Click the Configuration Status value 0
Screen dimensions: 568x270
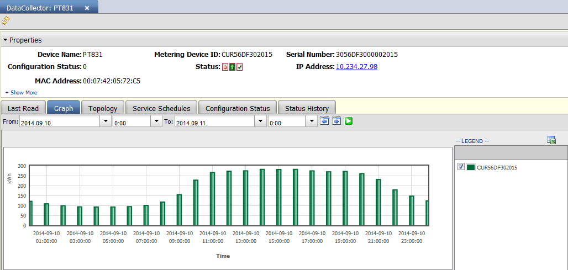85,67
